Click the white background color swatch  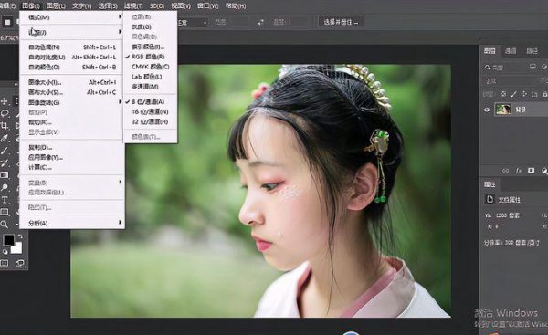tap(16, 248)
